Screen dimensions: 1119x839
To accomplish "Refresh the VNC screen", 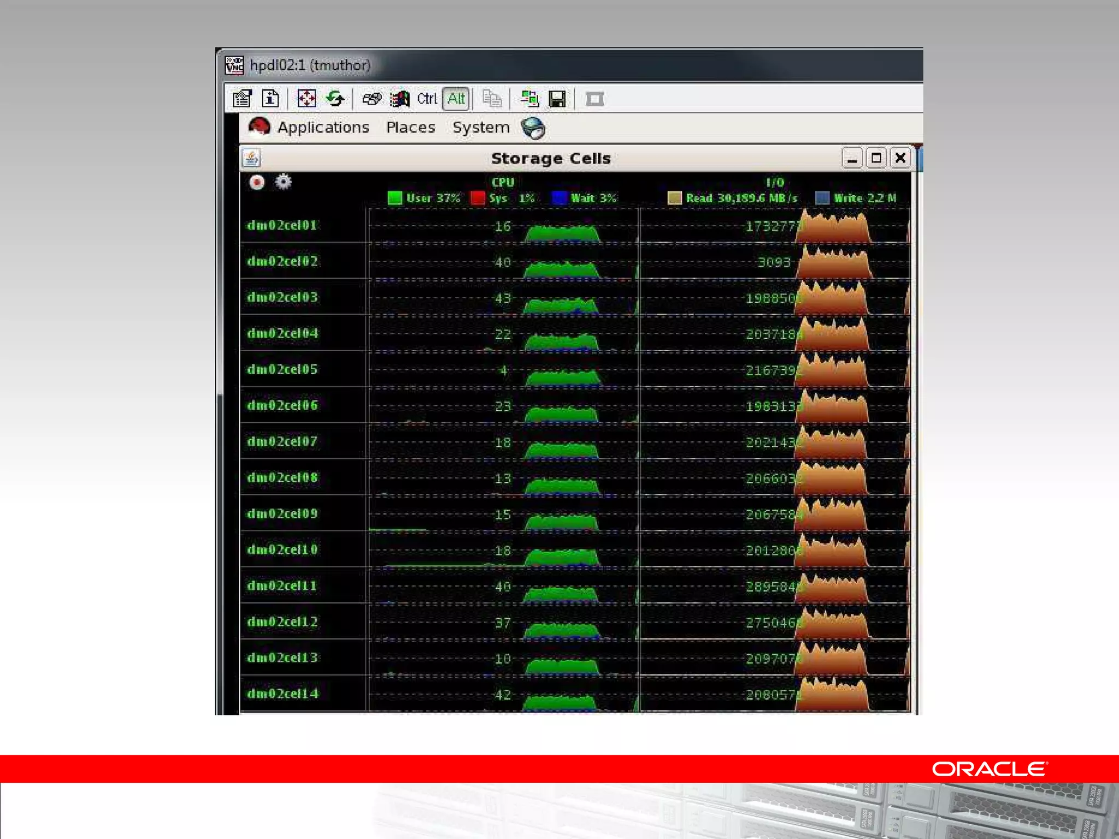I will [x=334, y=99].
